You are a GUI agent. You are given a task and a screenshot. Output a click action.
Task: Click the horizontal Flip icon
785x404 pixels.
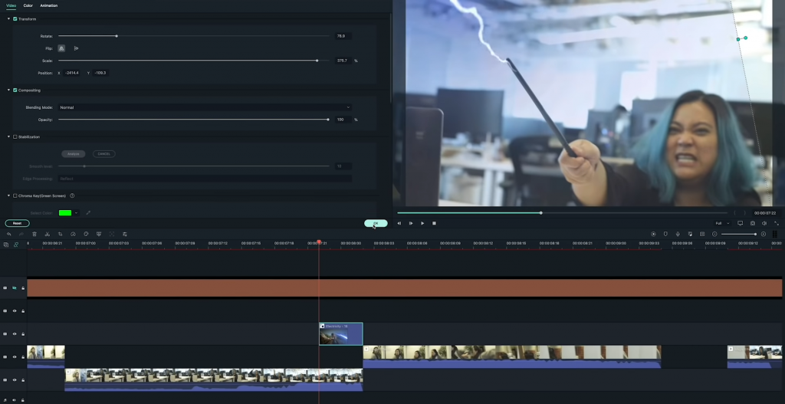coord(62,48)
